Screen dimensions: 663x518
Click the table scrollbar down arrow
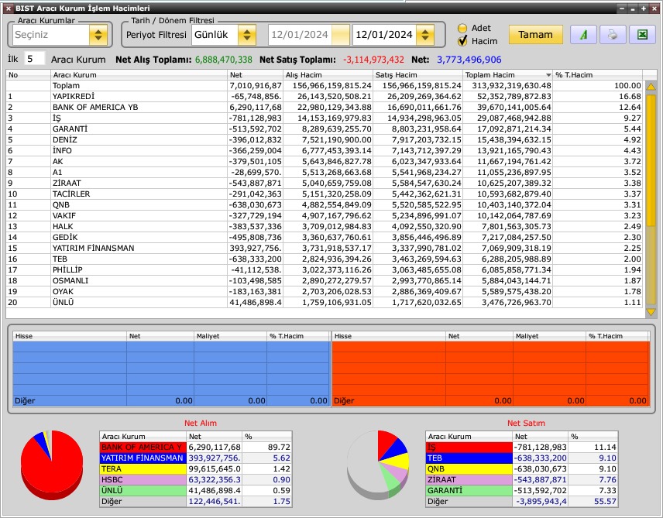coord(651,312)
